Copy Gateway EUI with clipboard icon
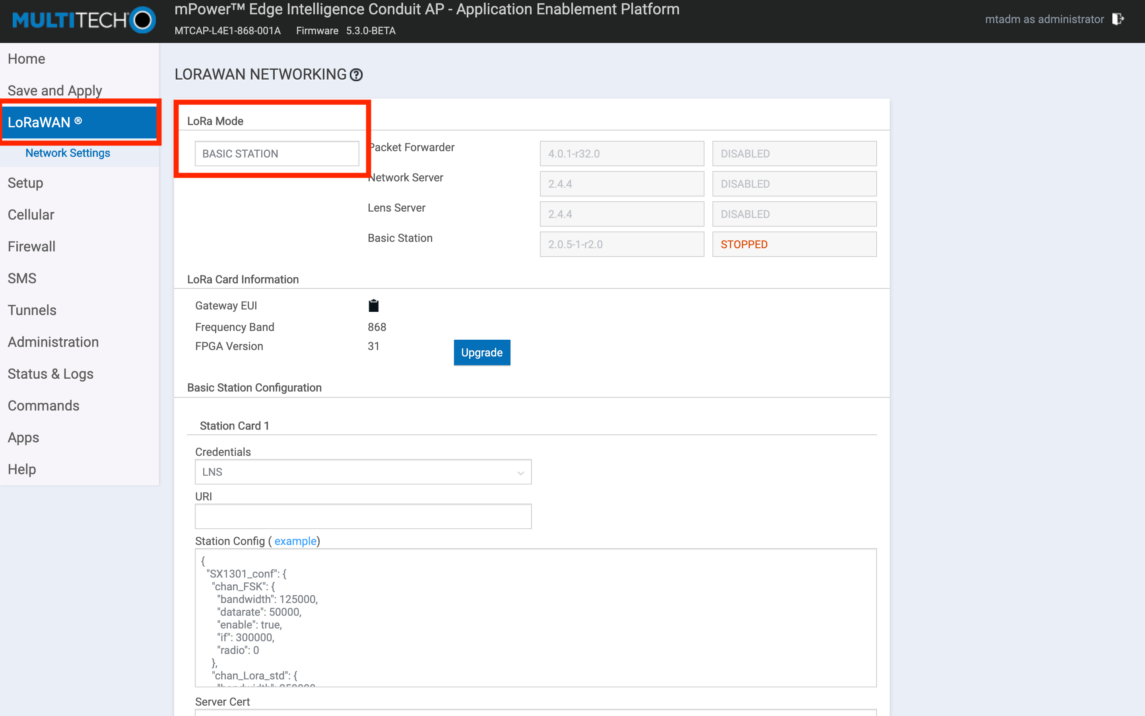 click(373, 306)
